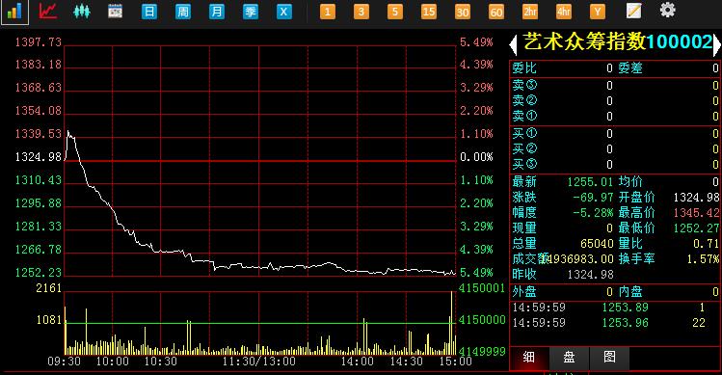Choose the 60-minute interval button

coord(495,12)
